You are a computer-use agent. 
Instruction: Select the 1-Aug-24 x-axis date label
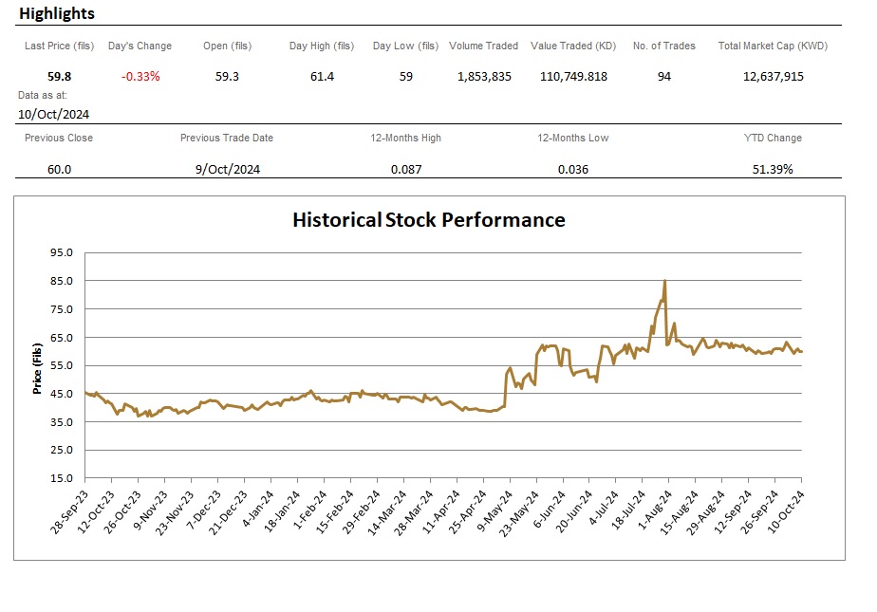coord(654,510)
